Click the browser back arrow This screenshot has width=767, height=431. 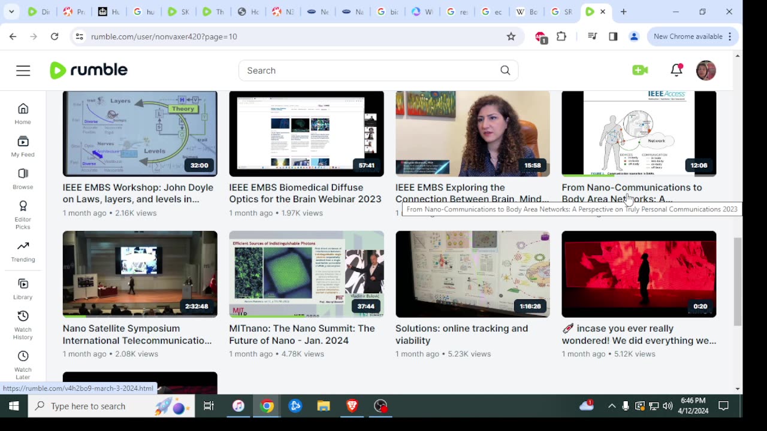(x=13, y=37)
